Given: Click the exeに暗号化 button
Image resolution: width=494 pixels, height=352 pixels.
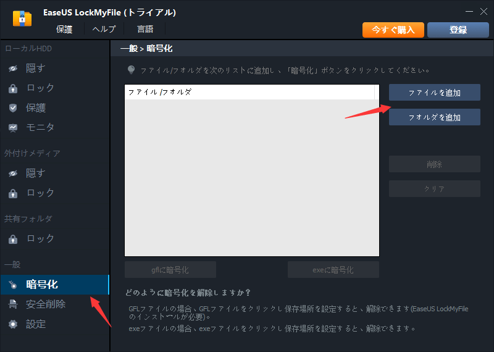Looking at the screenshot, I should (x=333, y=270).
